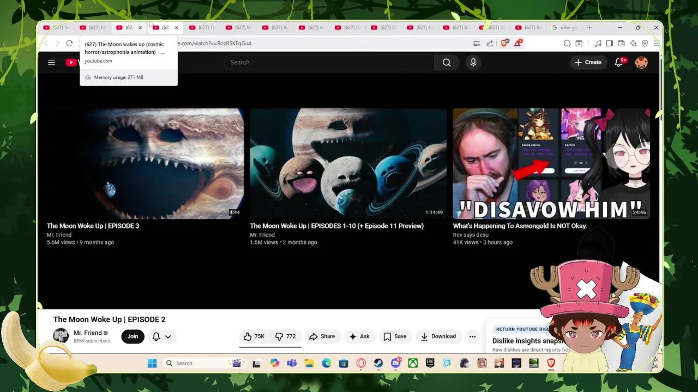
Task: Switch to the Google 'olive ge' tab
Action: pyautogui.click(x=564, y=27)
